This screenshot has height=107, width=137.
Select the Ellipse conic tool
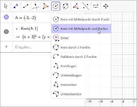pyautogui.click(x=66, y=6)
